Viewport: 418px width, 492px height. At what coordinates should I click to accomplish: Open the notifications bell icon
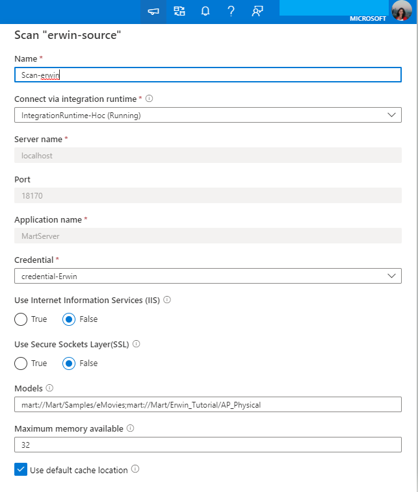tap(205, 12)
